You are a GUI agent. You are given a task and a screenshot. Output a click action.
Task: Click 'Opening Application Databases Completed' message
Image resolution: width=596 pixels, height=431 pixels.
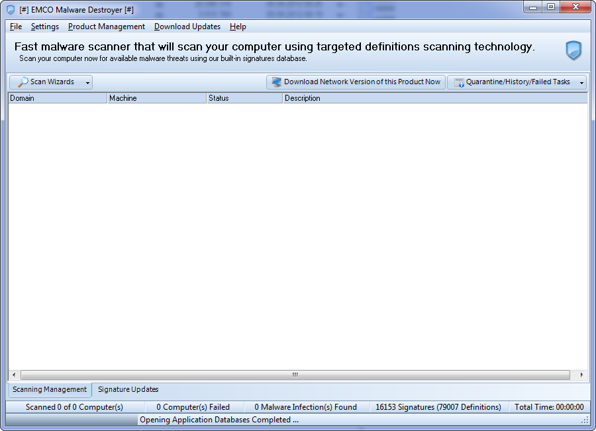click(x=219, y=420)
